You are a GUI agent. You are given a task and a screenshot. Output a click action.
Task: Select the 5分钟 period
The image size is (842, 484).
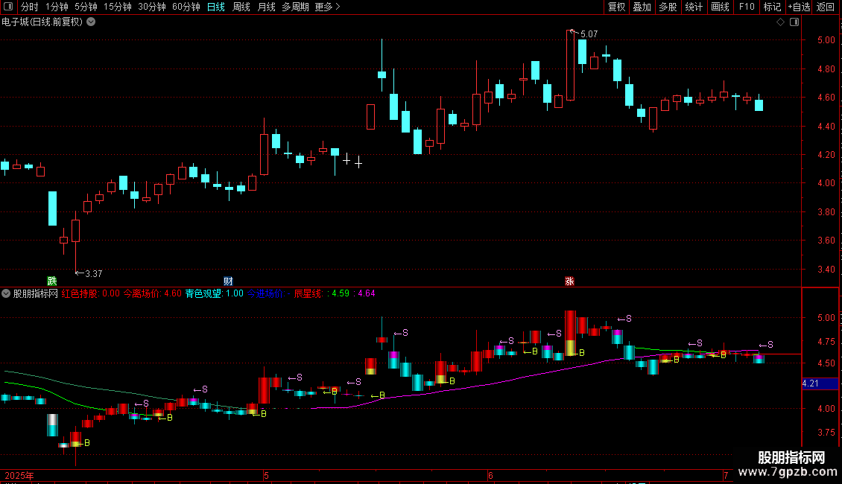point(86,7)
